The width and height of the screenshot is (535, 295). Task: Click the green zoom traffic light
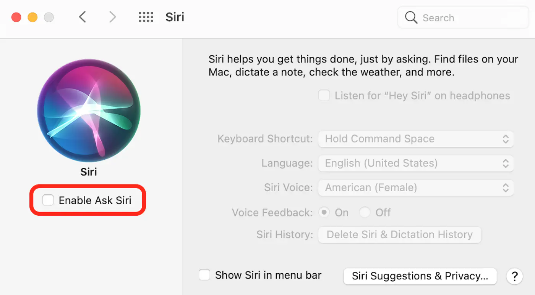(49, 17)
